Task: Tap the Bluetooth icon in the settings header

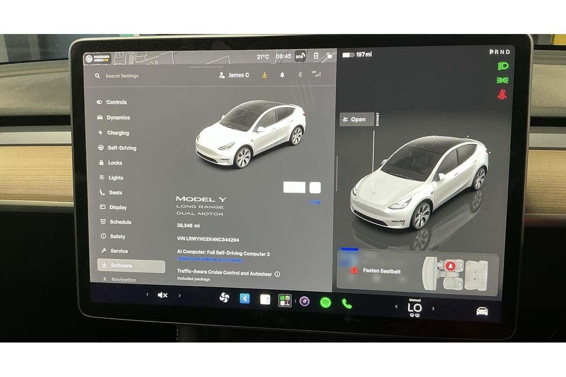Action: tap(300, 75)
